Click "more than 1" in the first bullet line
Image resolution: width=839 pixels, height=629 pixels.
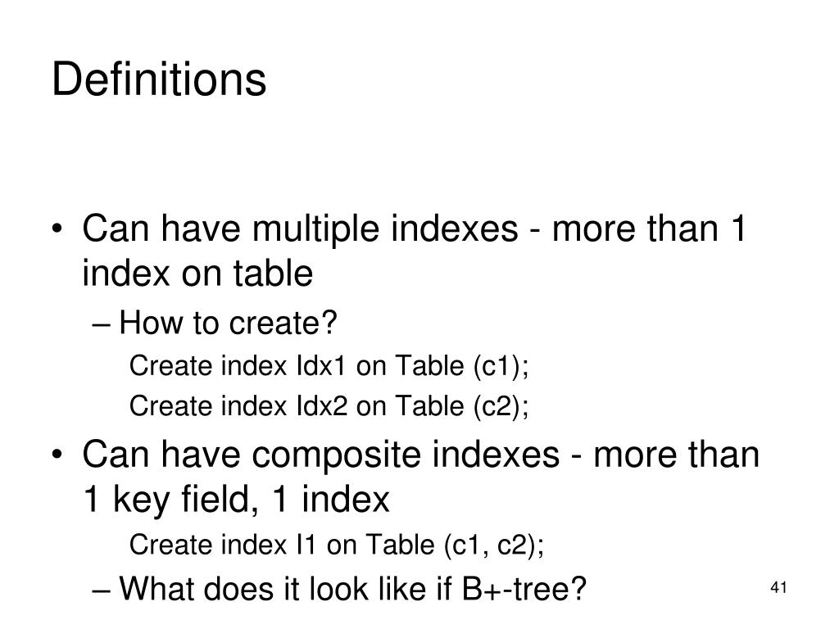[x=649, y=229]
